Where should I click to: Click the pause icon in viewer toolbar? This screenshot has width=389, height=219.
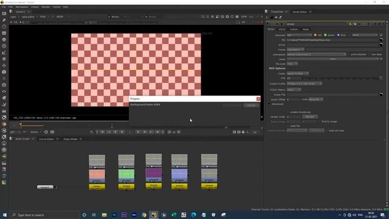point(237,16)
